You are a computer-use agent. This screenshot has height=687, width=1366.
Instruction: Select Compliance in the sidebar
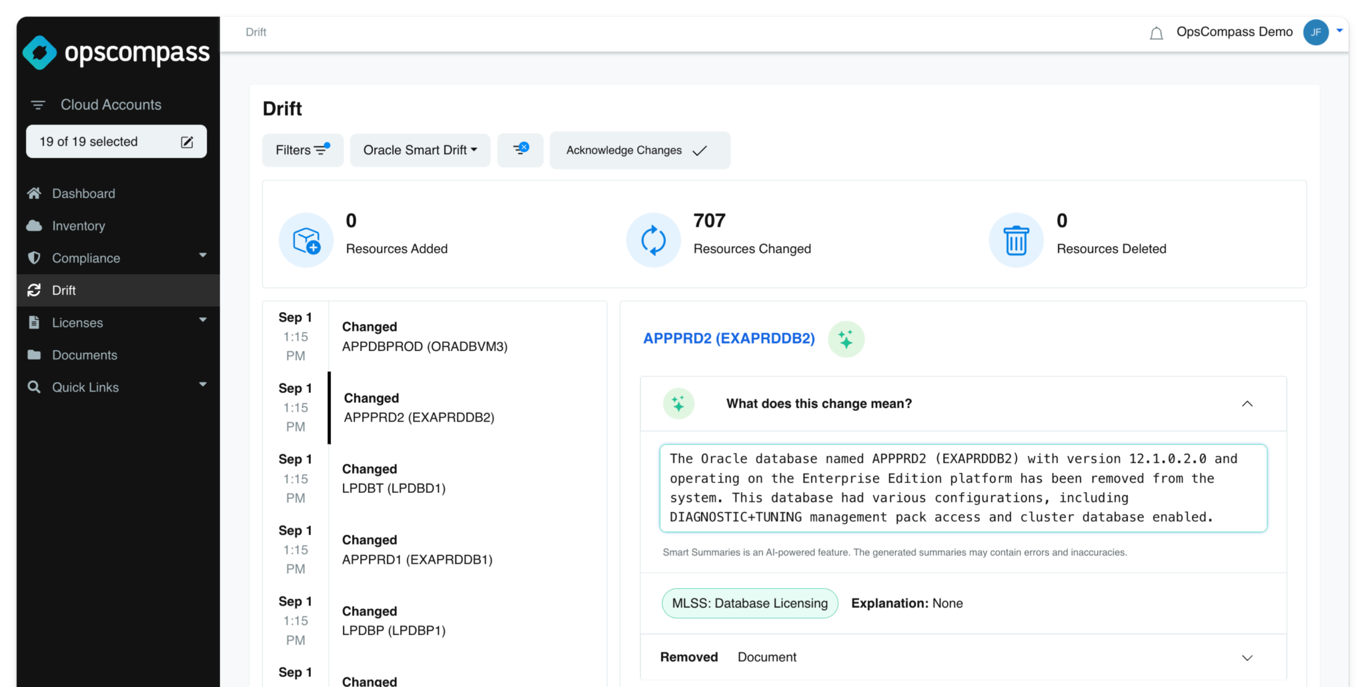(x=118, y=258)
